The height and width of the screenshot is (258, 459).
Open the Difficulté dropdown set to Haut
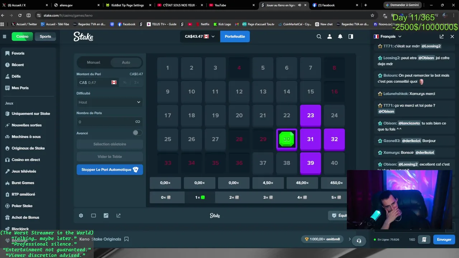point(110,102)
